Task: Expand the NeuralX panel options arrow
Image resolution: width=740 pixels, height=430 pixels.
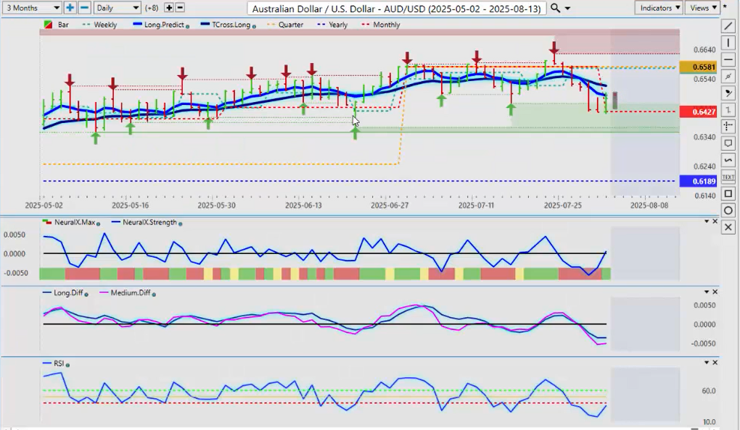Action: click(706, 222)
